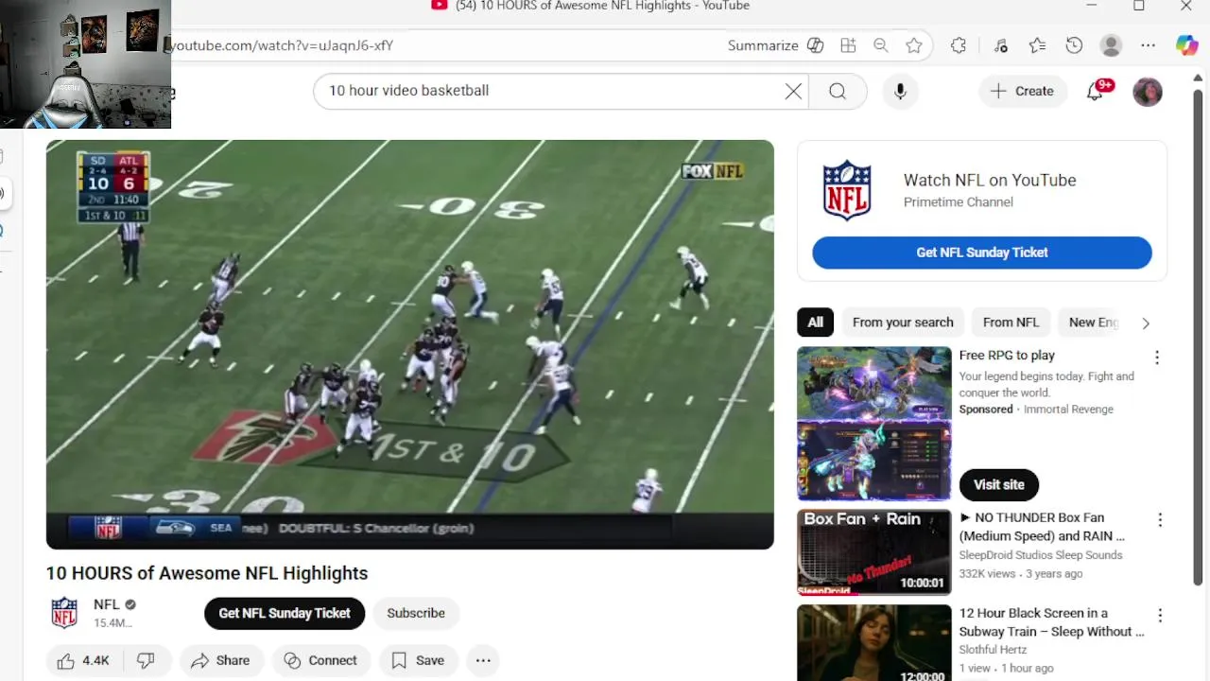Image resolution: width=1210 pixels, height=681 pixels.
Task: Click the Connect button
Action: 320,660
